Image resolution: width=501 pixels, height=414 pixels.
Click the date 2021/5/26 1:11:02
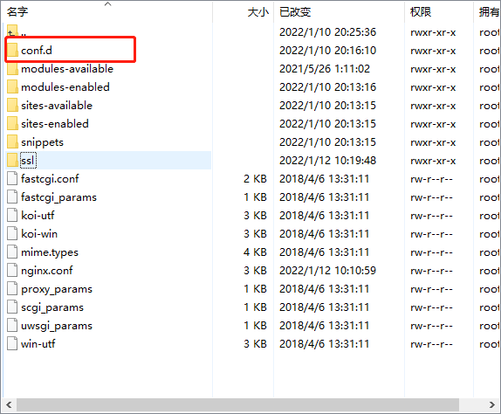[x=325, y=69]
